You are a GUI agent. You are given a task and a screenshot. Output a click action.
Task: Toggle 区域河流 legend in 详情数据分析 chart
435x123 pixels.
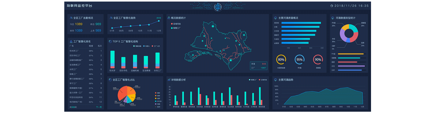coord(263,80)
